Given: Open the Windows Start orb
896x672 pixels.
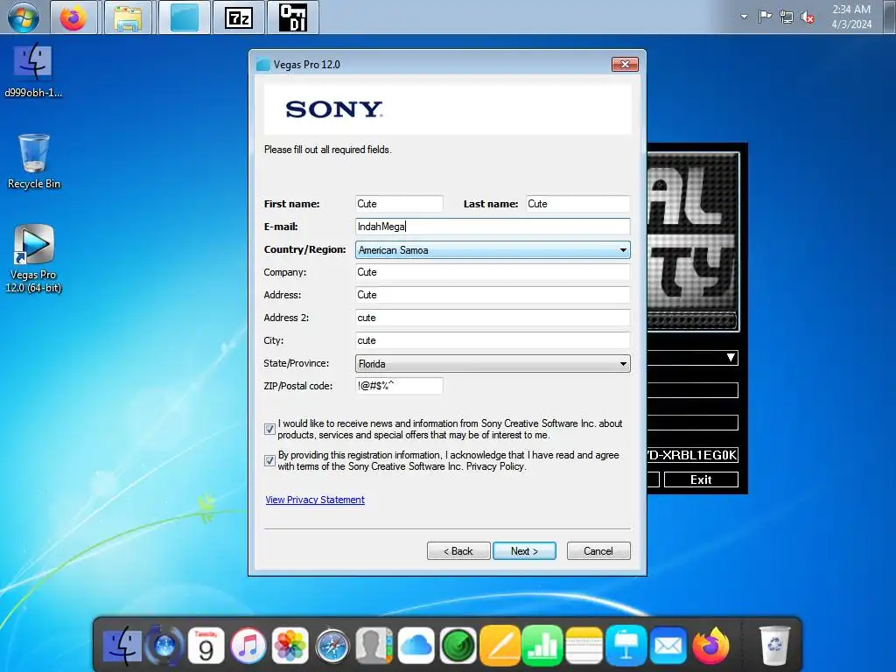Looking at the screenshot, I should 23,17.
